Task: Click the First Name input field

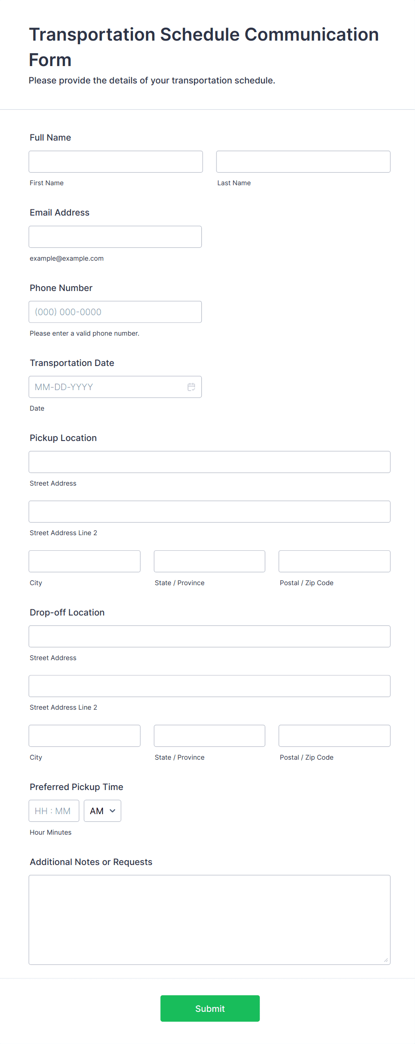Action: 115,162
